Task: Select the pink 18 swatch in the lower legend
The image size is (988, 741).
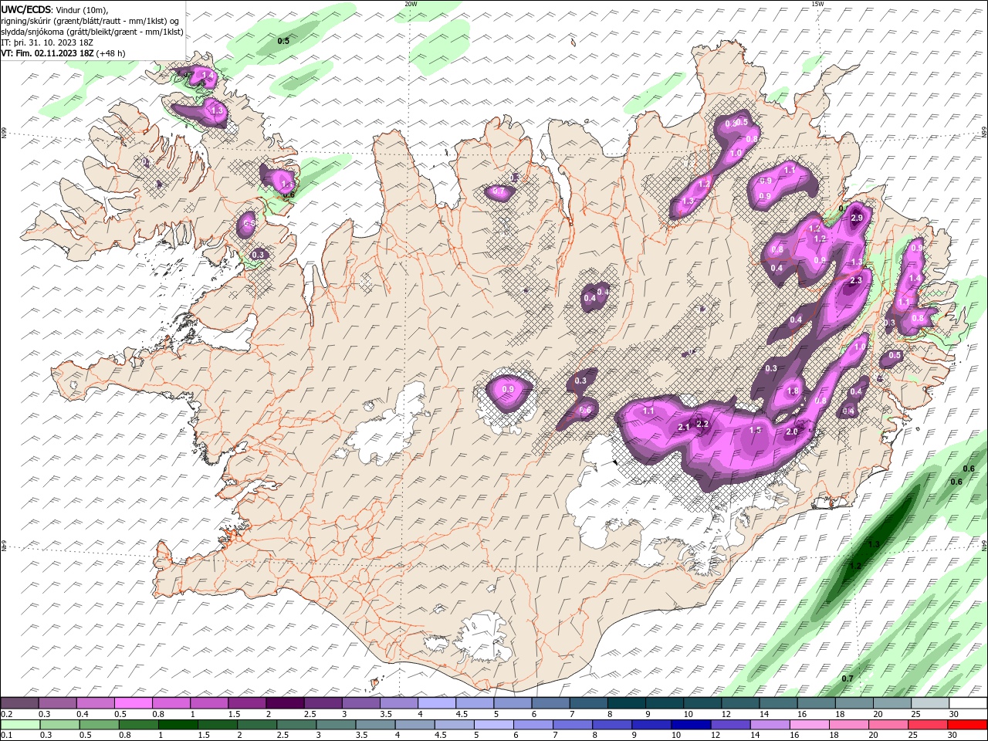Action: point(848,725)
